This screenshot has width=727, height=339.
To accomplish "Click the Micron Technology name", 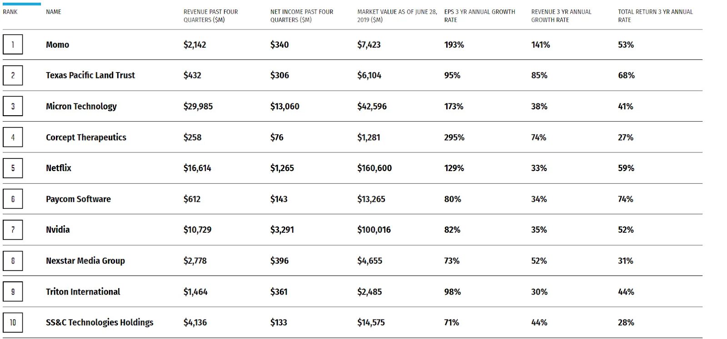I will (x=81, y=106).
